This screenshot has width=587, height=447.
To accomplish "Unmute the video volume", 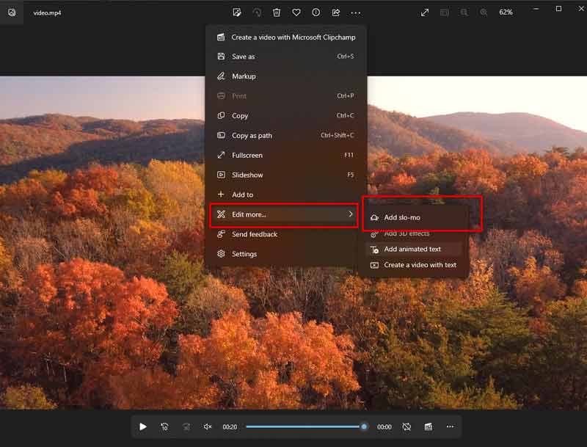I will [208, 426].
